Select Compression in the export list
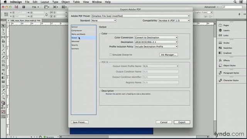247x139 pixels. point(76,31)
